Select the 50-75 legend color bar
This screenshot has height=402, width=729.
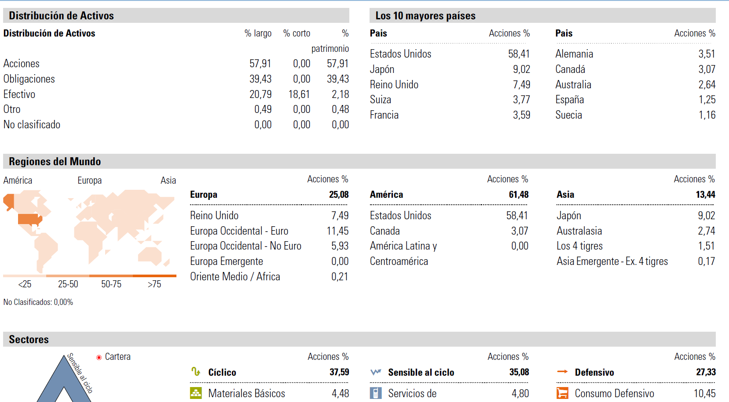tap(111, 276)
